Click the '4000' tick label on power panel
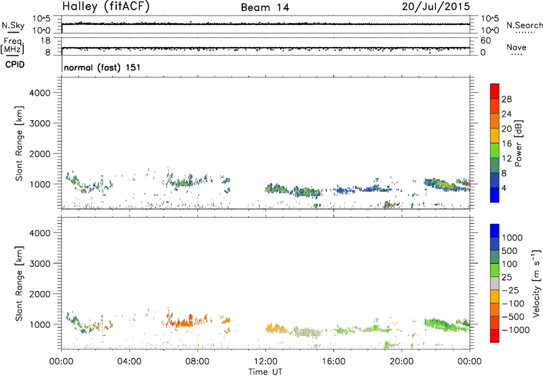 click(40, 93)
